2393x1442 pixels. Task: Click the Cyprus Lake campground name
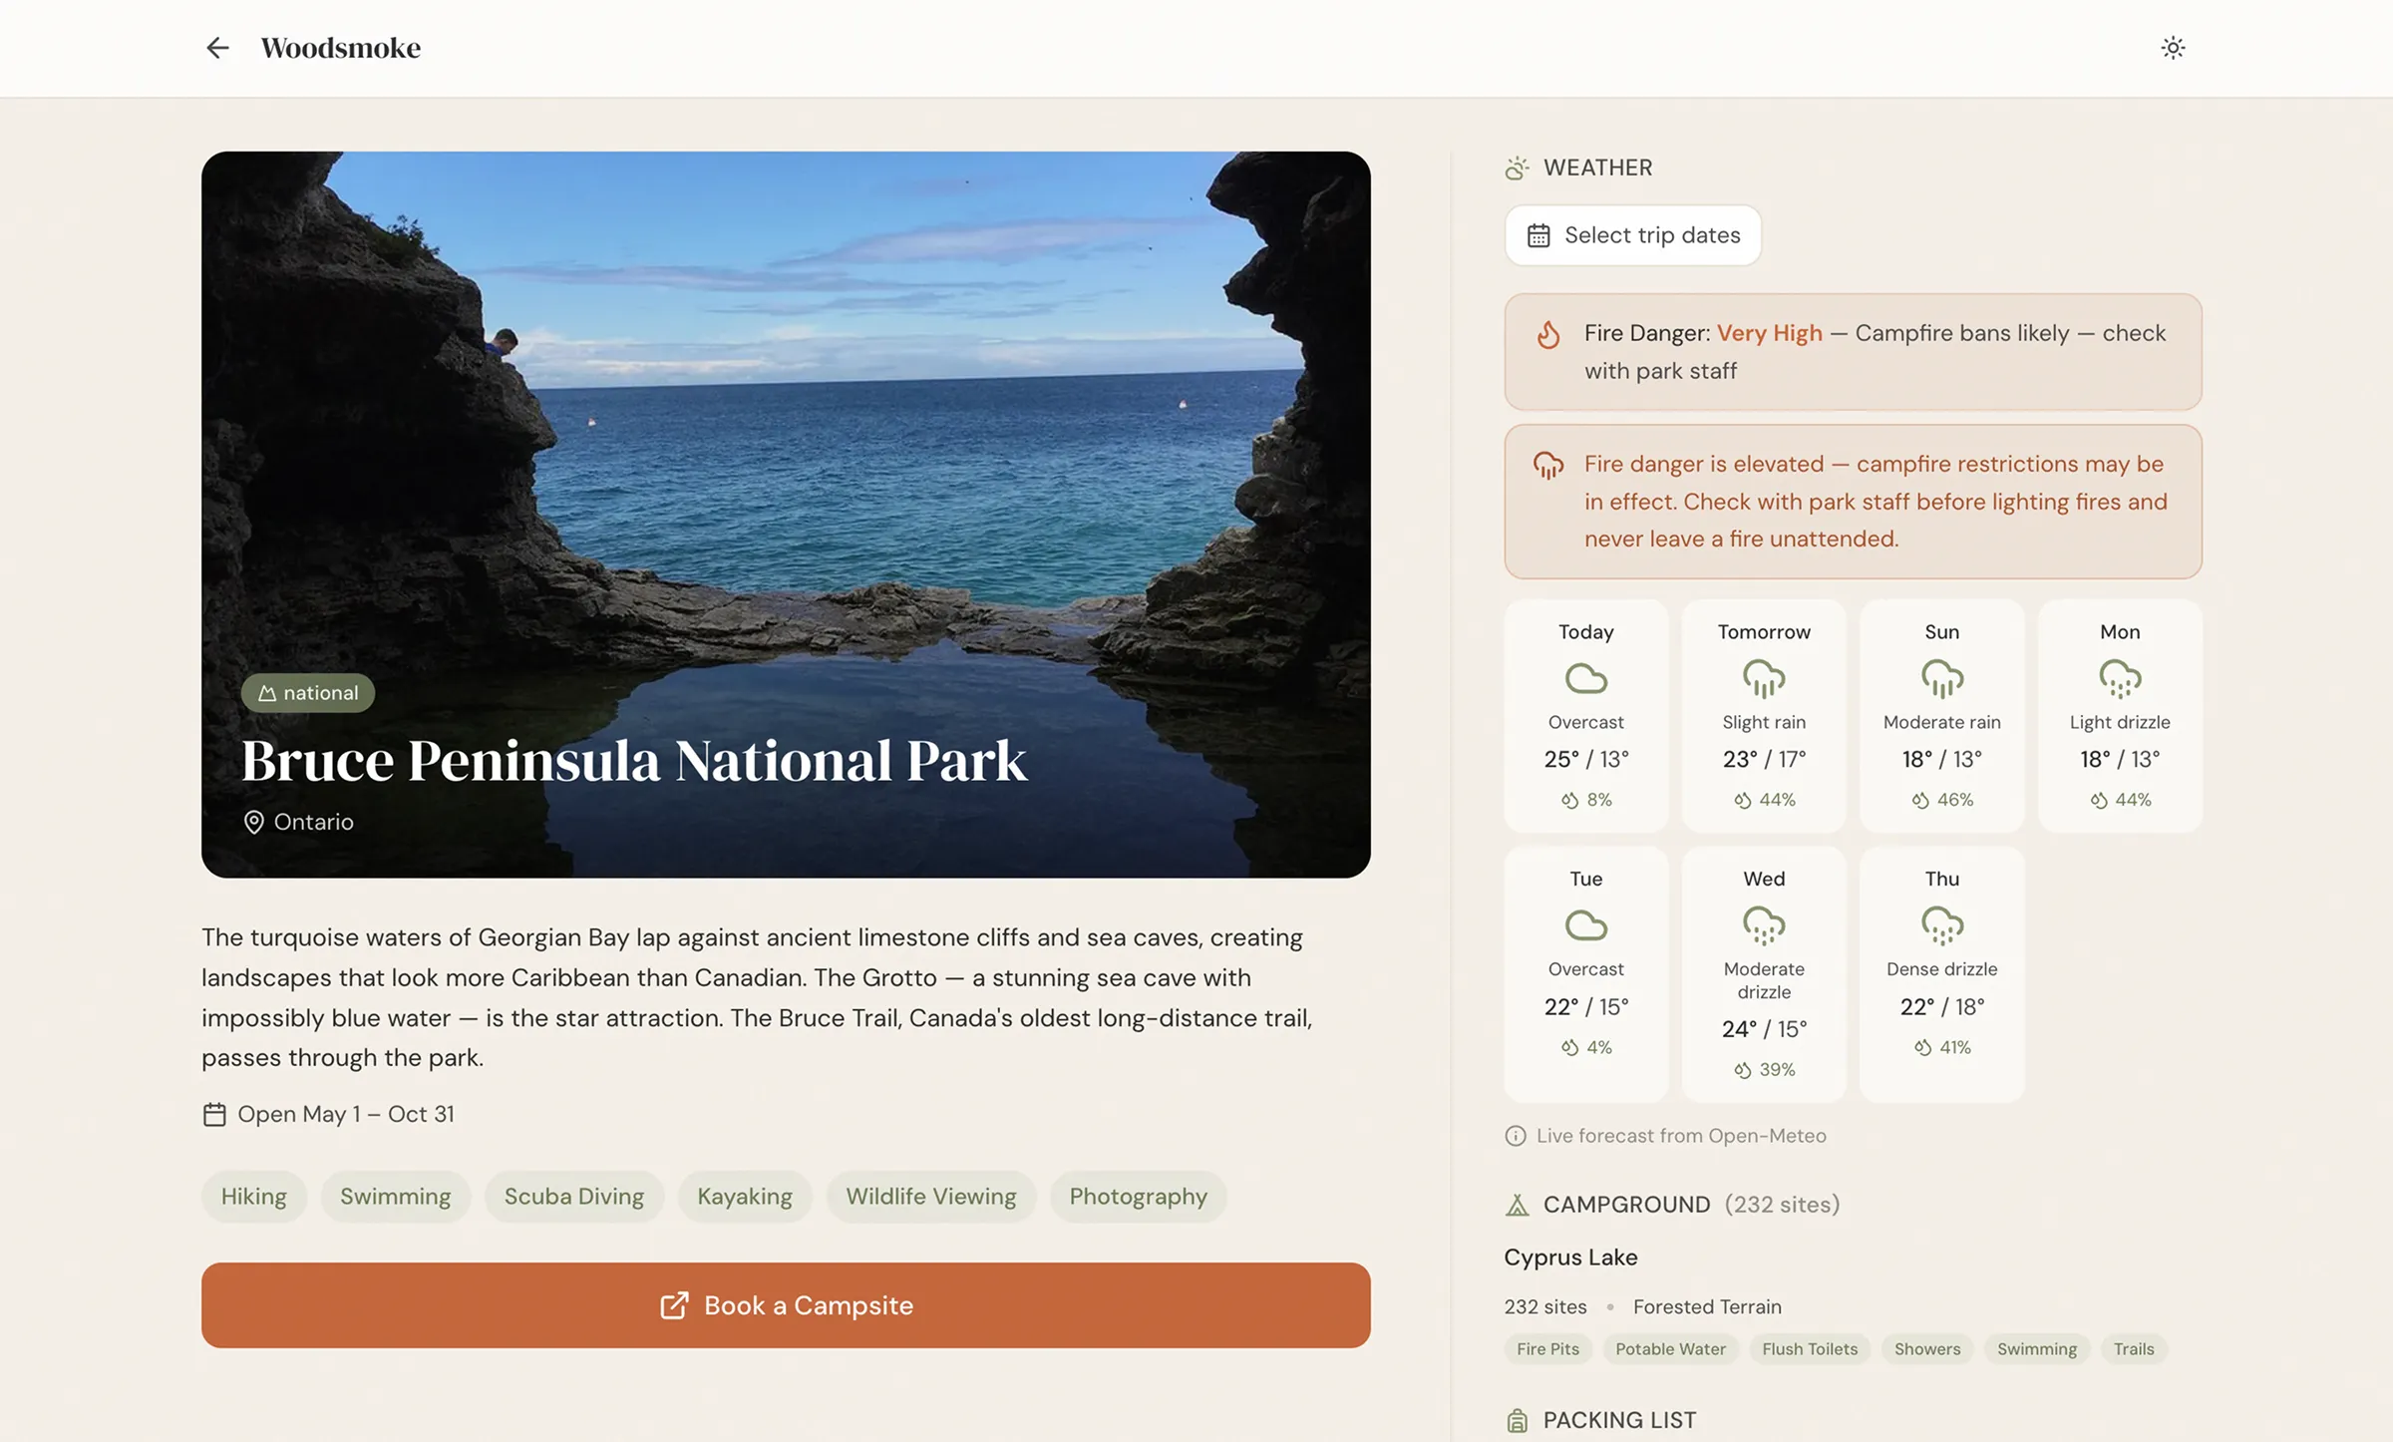pos(1570,1258)
